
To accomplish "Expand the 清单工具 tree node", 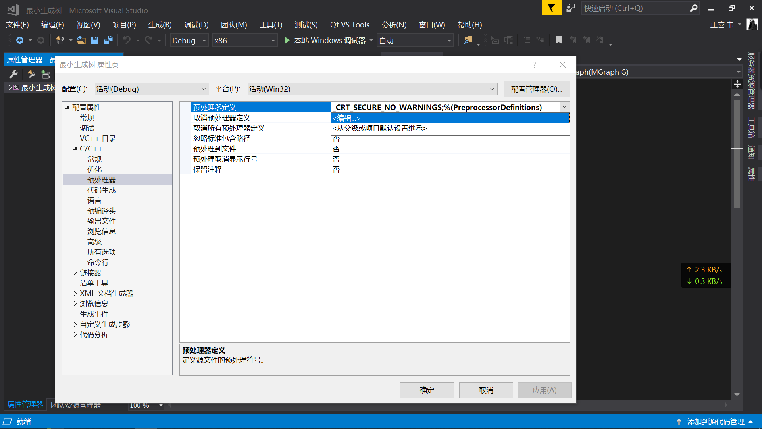I will [x=75, y=283].
